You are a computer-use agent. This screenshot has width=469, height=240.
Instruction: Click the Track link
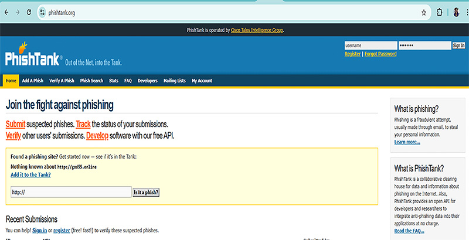click(83, 124)
